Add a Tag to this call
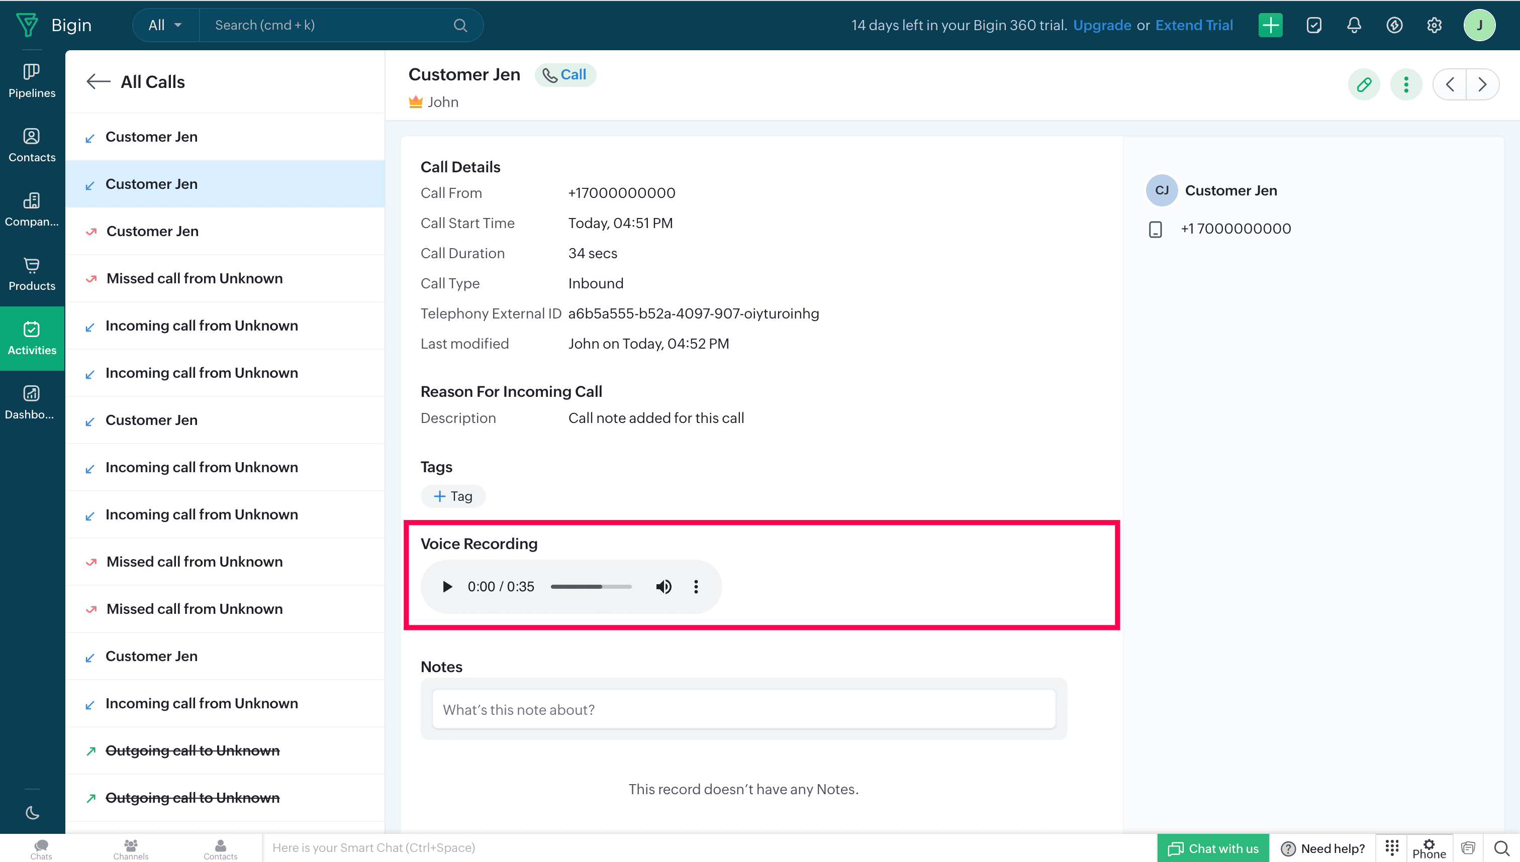Screen dimensions: 1520x862 pyautogui.click(x=453, y=496)
